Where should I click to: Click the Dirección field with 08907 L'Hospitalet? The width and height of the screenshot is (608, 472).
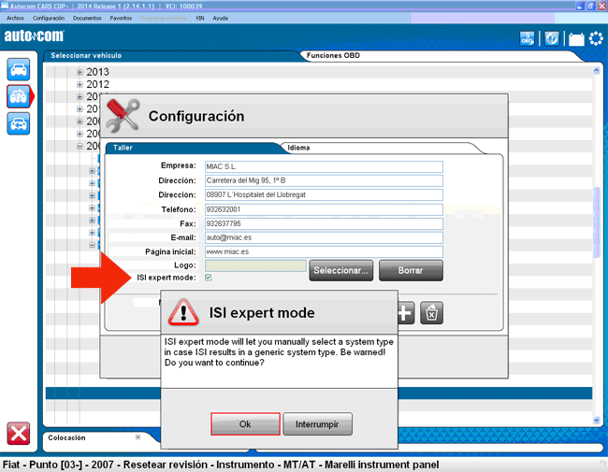[x=324, y=195]
